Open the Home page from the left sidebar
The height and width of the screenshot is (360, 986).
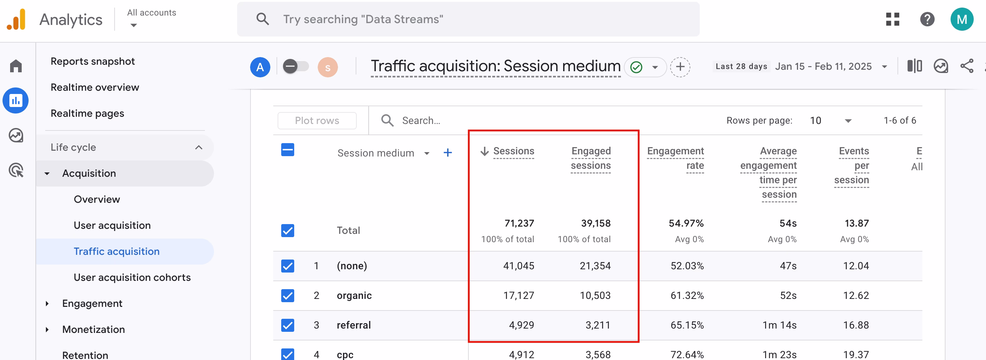(x=16, y=66)
